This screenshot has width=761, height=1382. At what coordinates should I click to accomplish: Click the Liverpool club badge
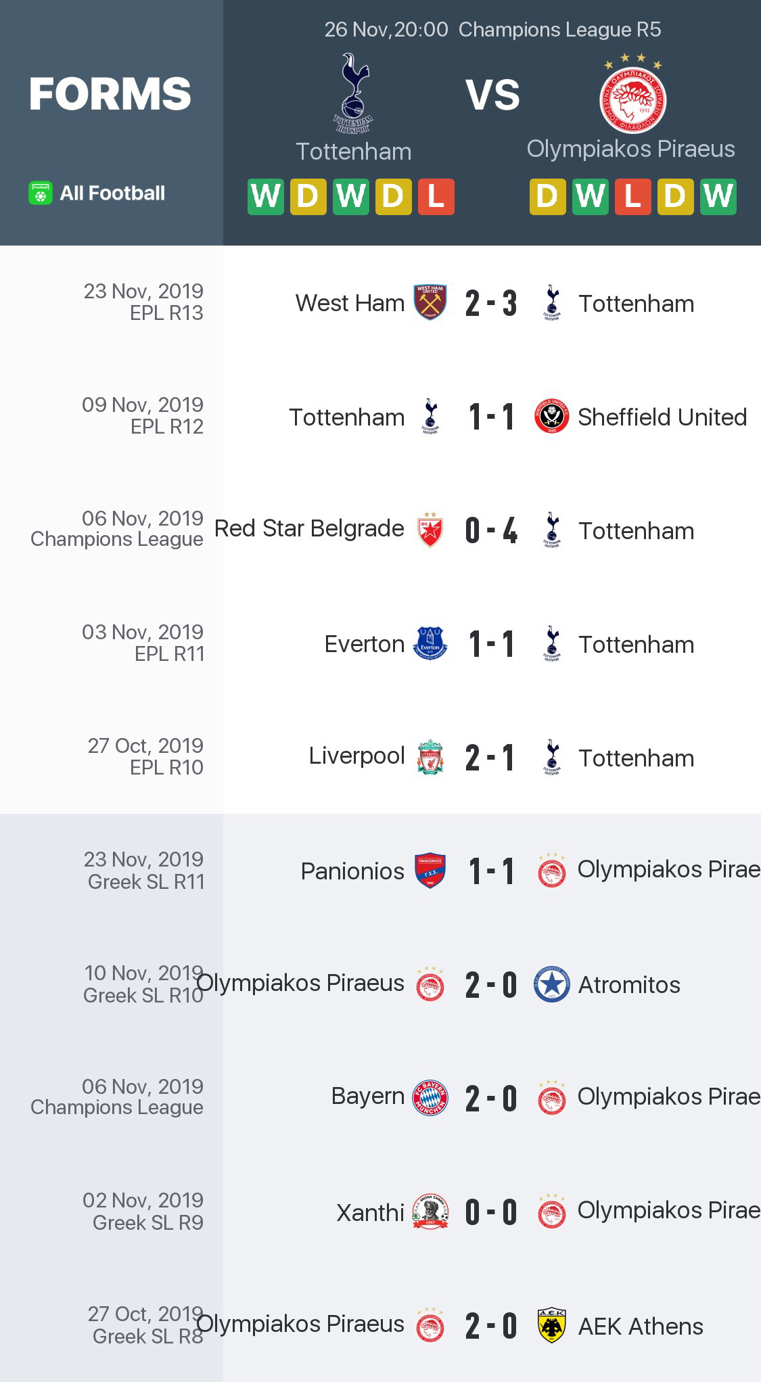430,757
